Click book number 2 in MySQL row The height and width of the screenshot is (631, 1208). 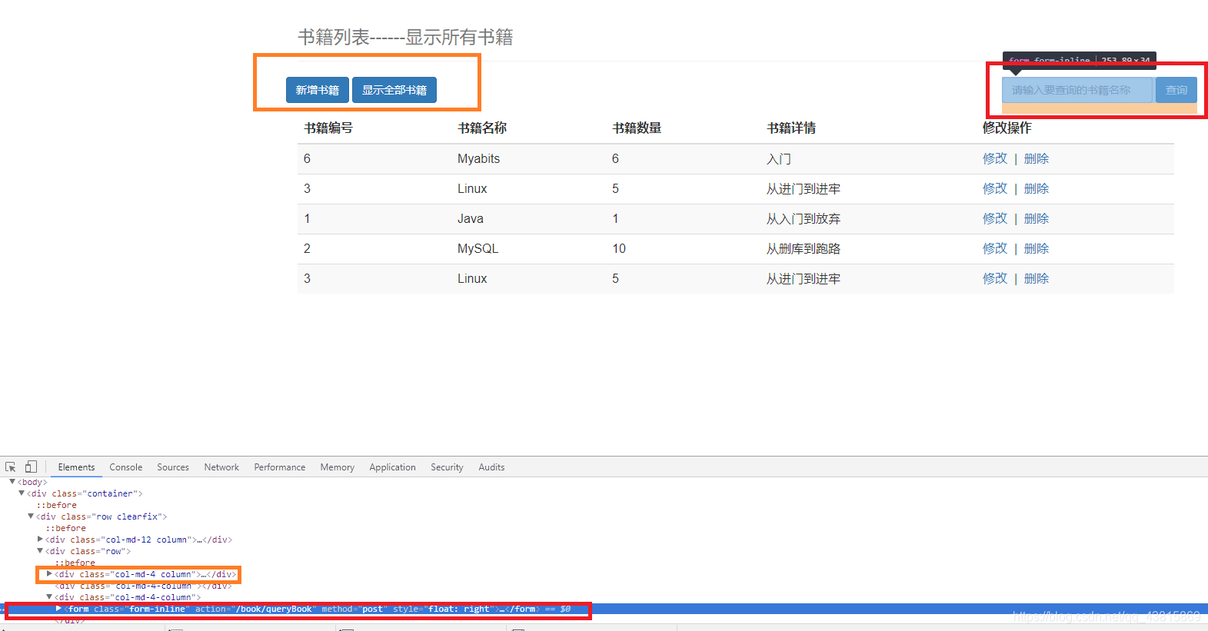coord(307,248)
